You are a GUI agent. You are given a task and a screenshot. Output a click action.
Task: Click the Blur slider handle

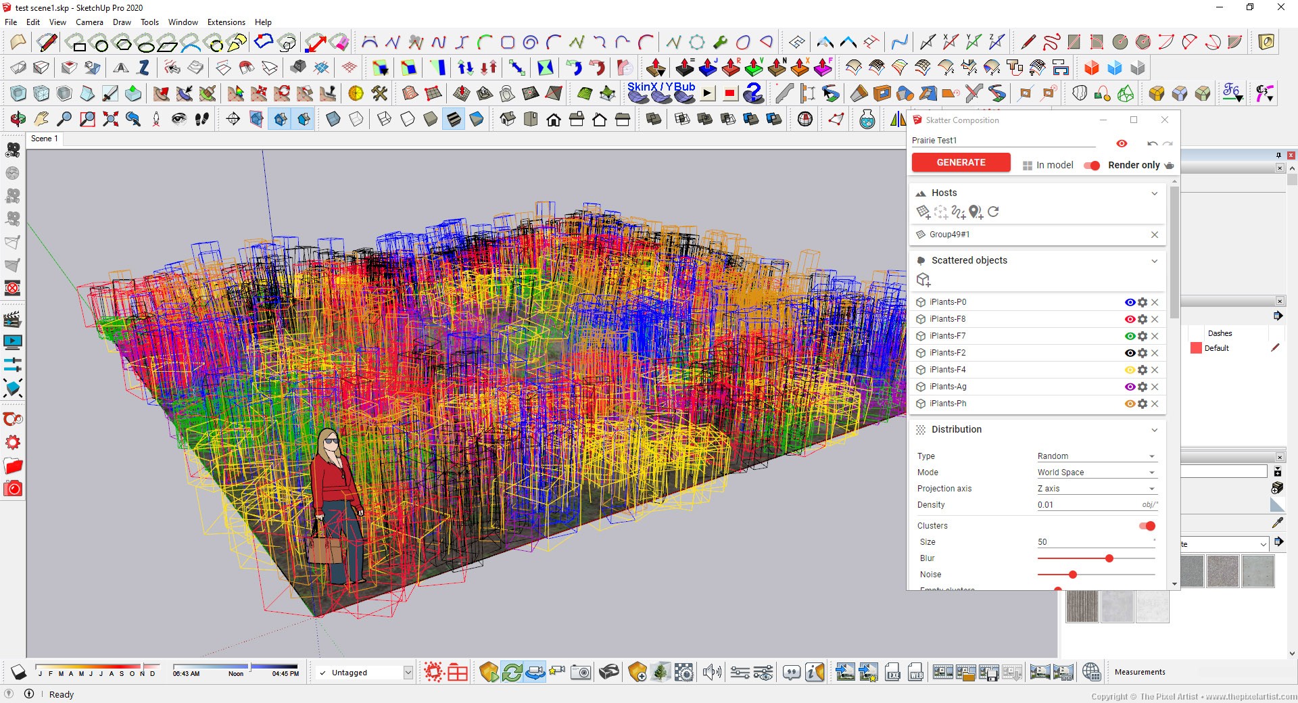point(1109,558)
